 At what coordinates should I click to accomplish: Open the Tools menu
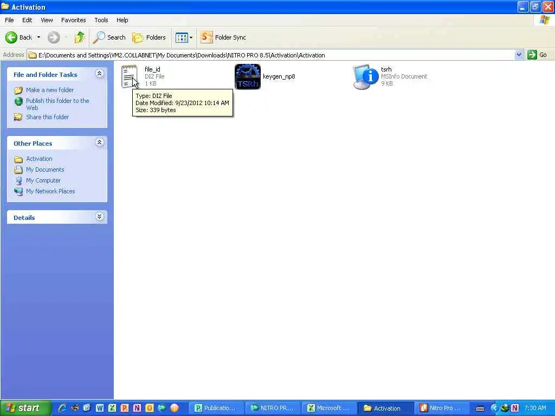pos(101,20)
